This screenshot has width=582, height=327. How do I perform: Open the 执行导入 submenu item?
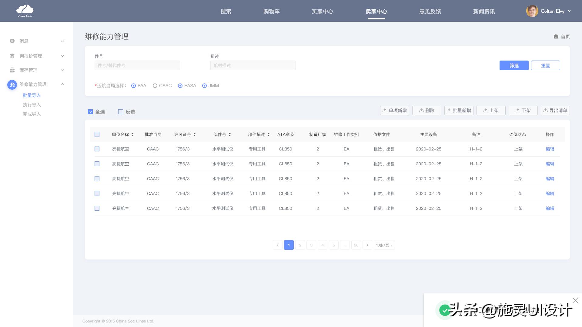tap(32, 105)
